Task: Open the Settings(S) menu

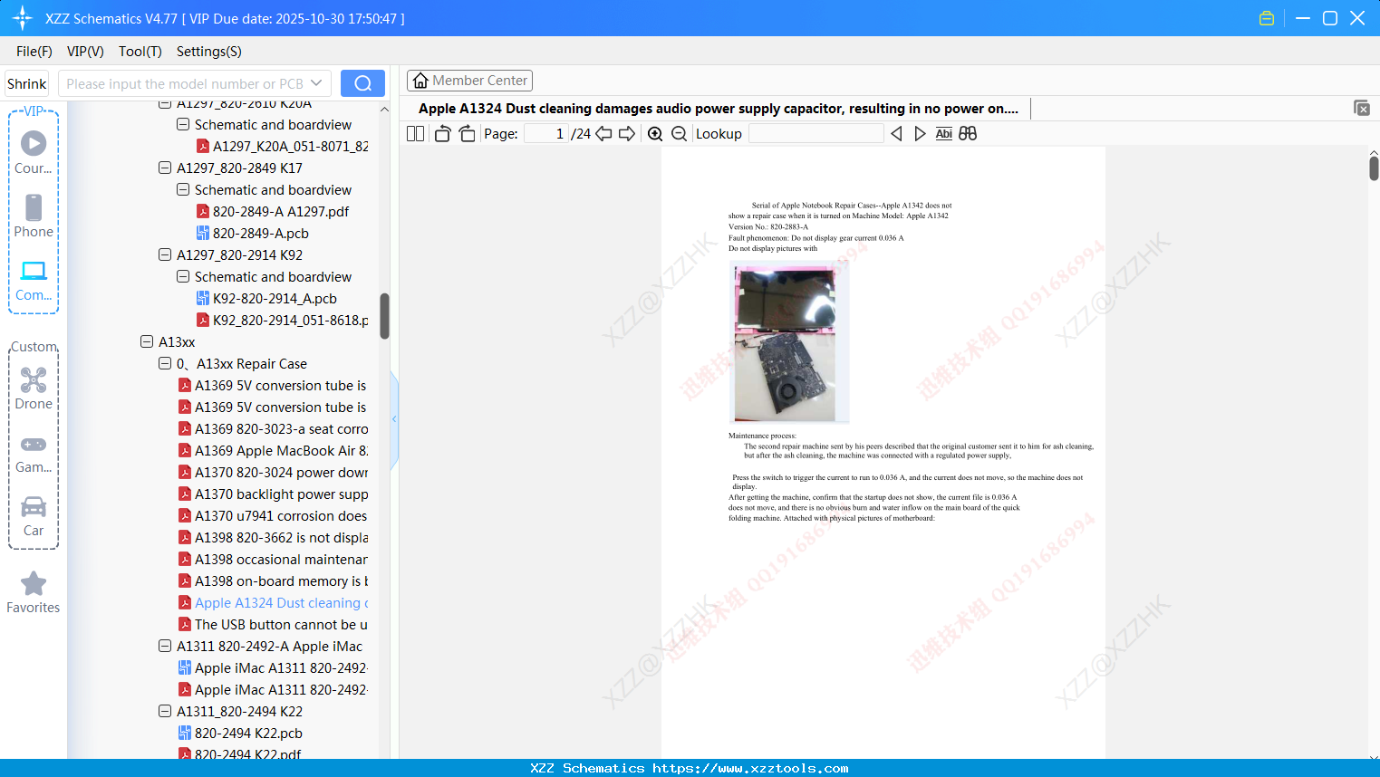Action: click(x=209, y=52)
